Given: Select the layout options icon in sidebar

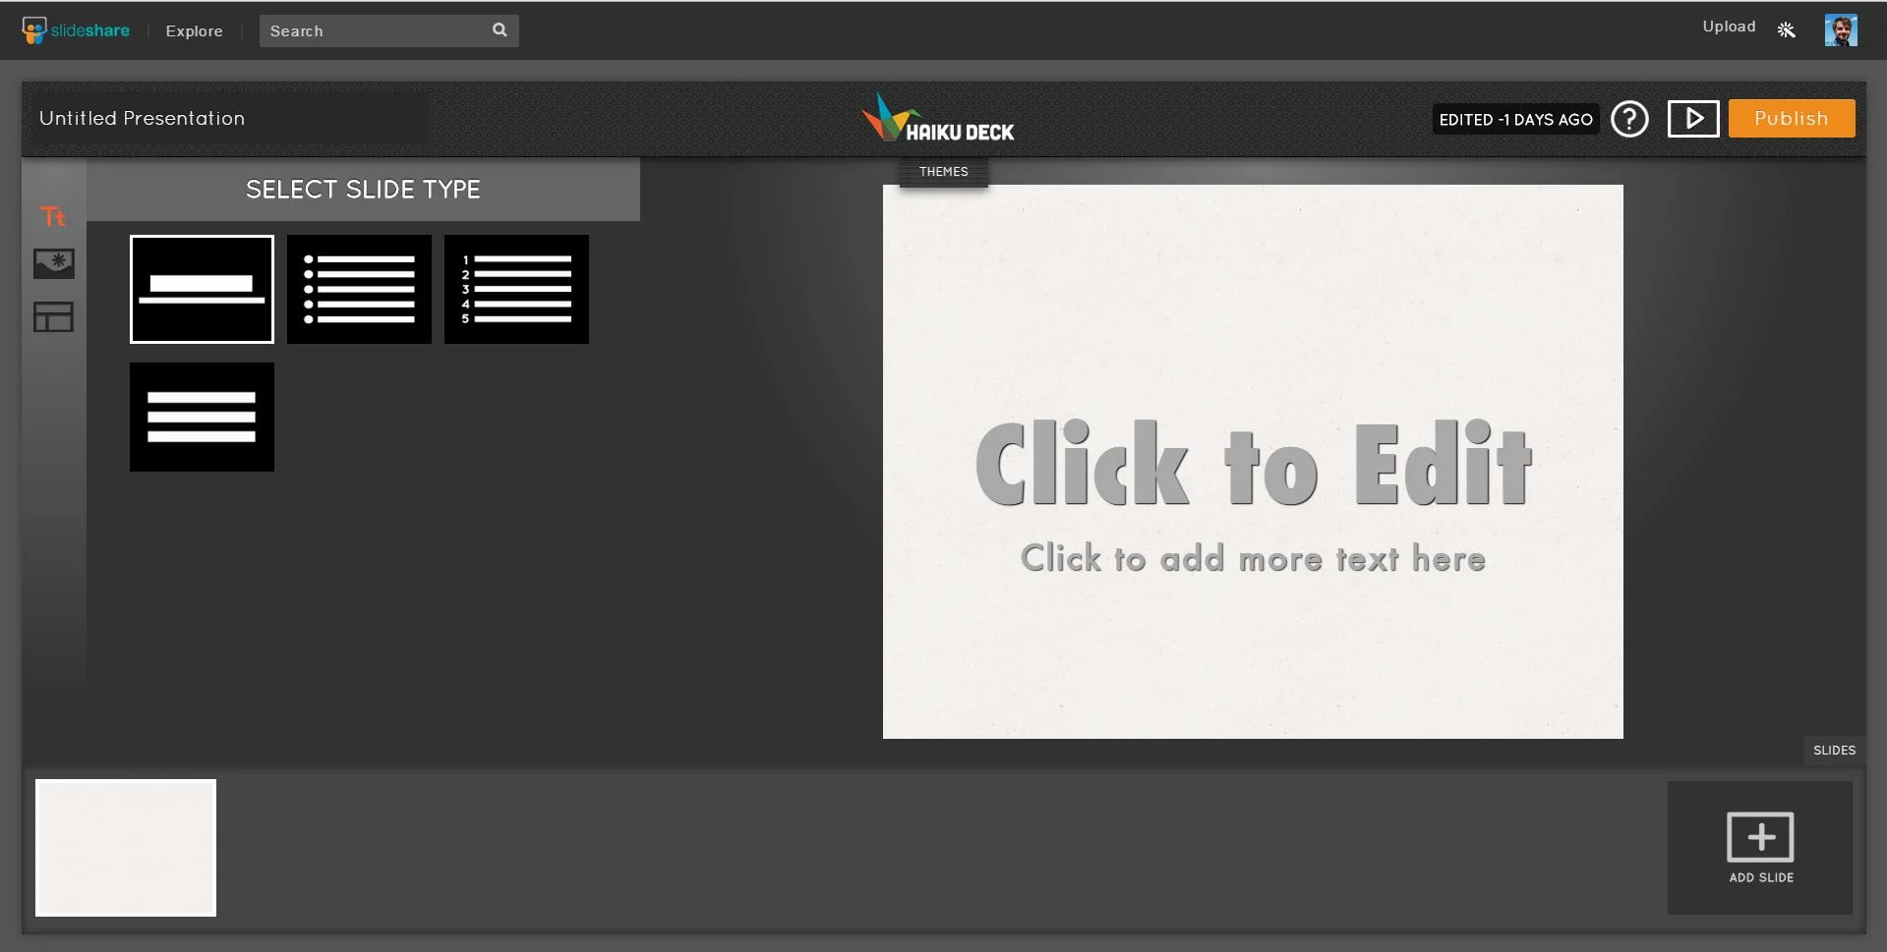Looking at the screenshot, I should click(x=54, y=316).
